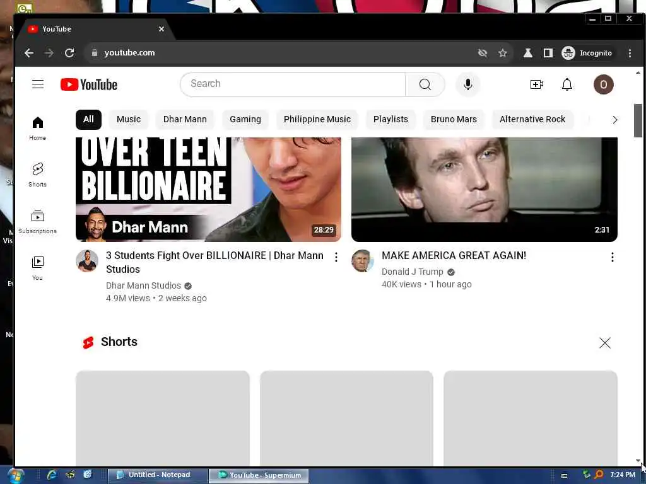Select the All filter chip
The image size is (646, 484).
click(88, 119)
